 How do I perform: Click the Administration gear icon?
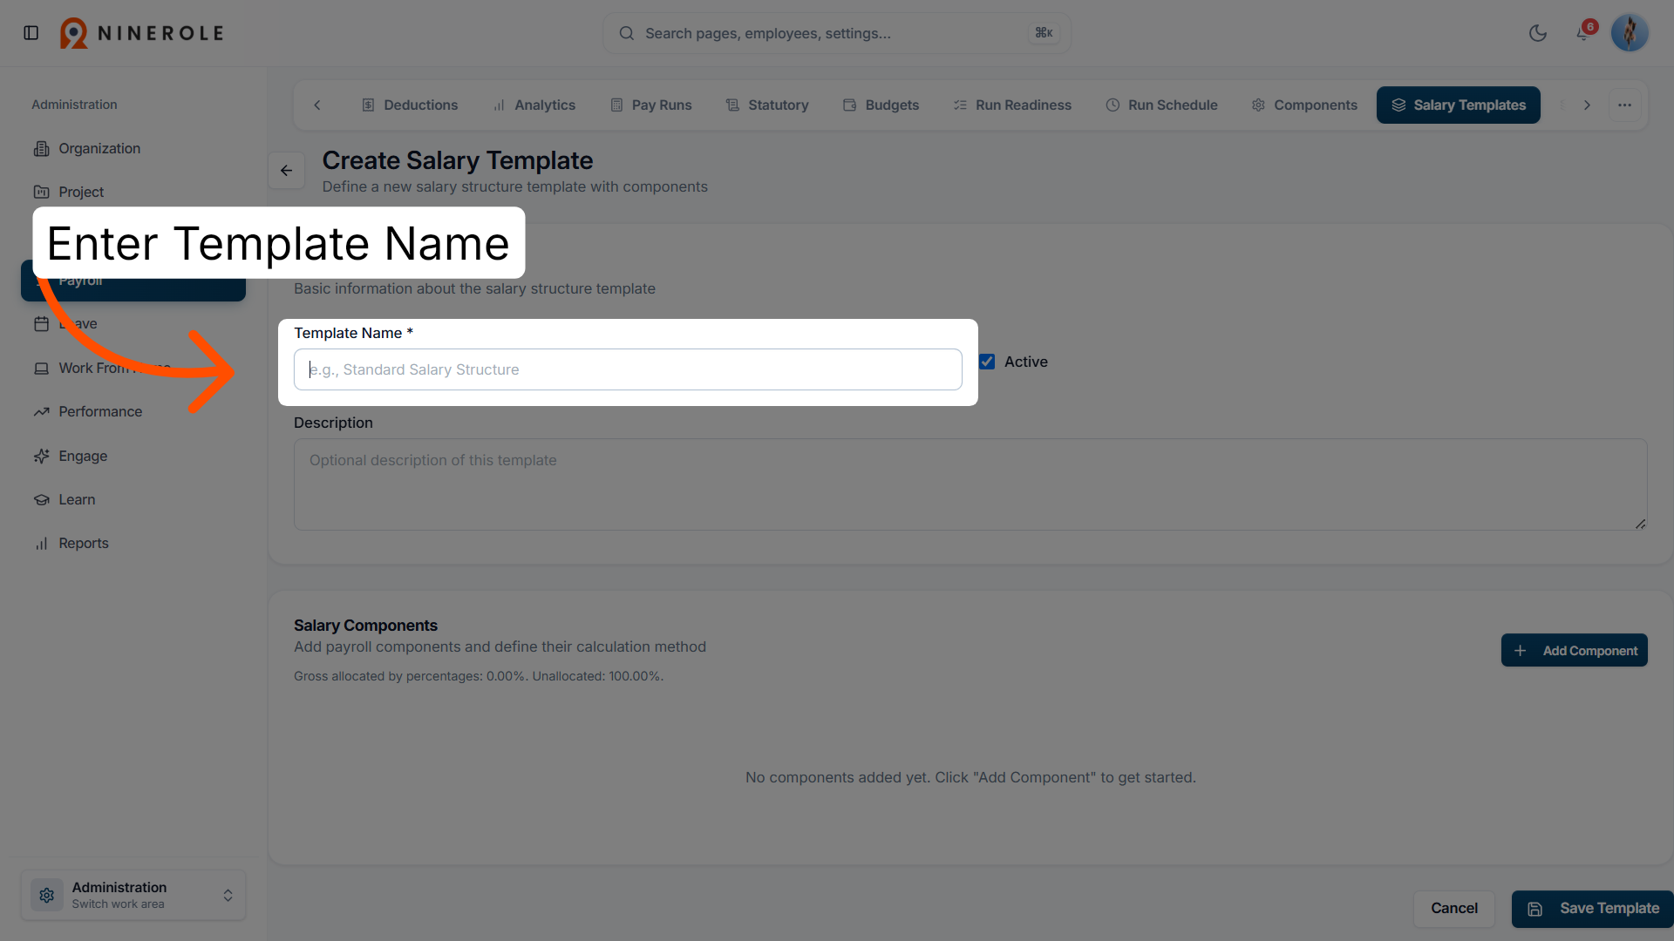pos(47,896)
